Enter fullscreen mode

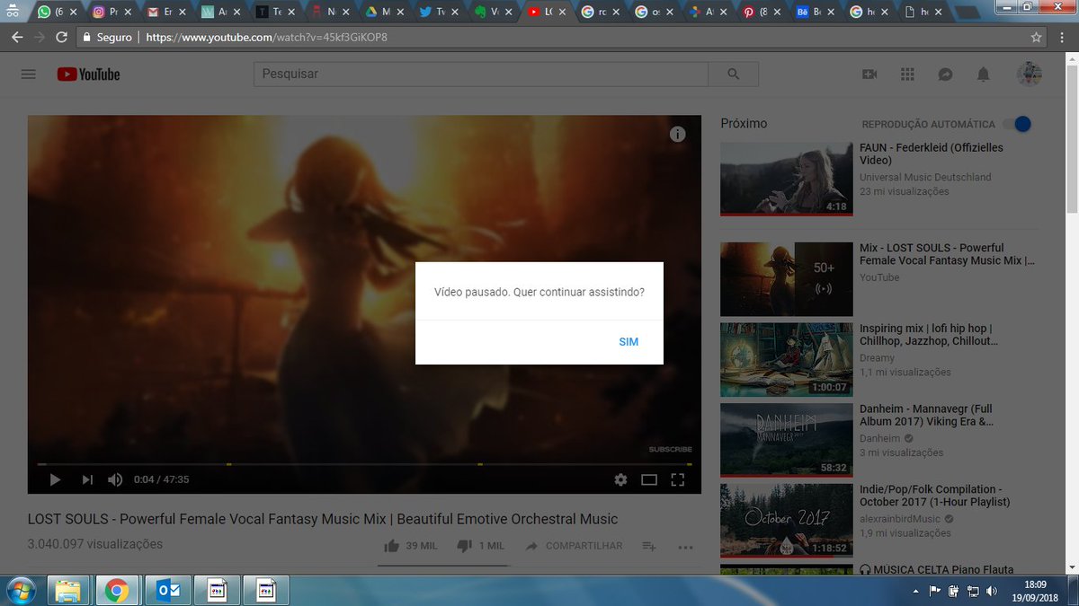pyautogui.click(x=678, y=479)
